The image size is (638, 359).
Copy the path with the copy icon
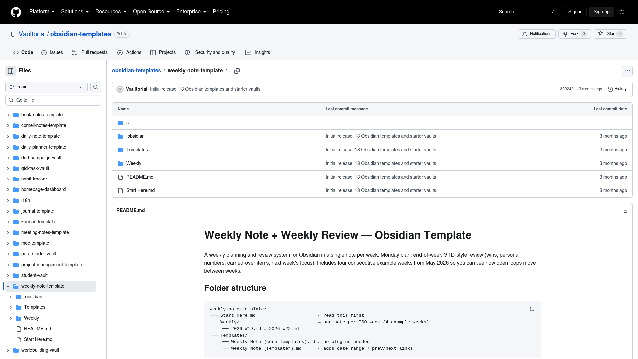click(x=237, y=71)
